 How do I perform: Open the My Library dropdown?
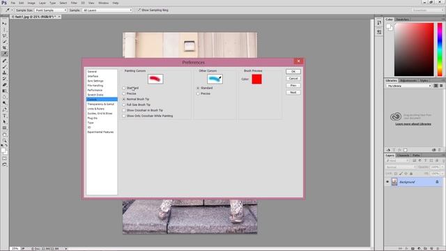pyautogui.click(x=409, y=86)
